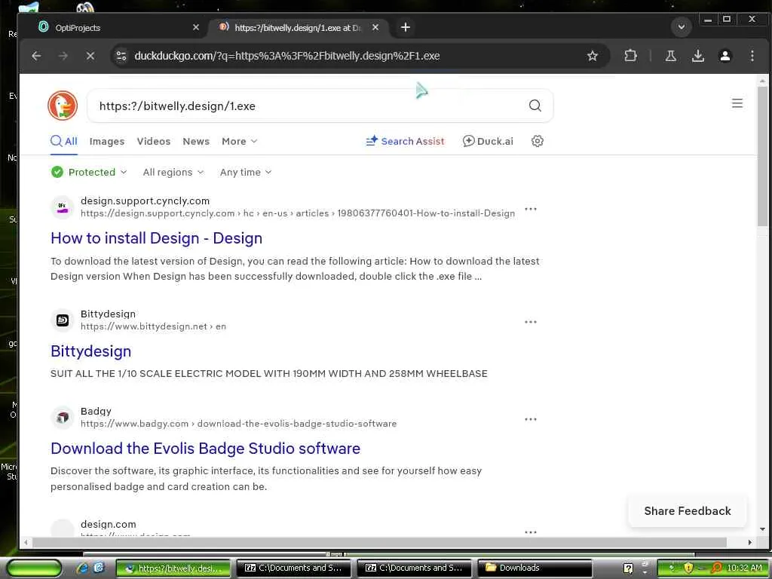This screenshot has height=579, width=772.
Task: Open Download the Evolis Badge Studio link
Action: pyautogui.click(x=205, y=449)
